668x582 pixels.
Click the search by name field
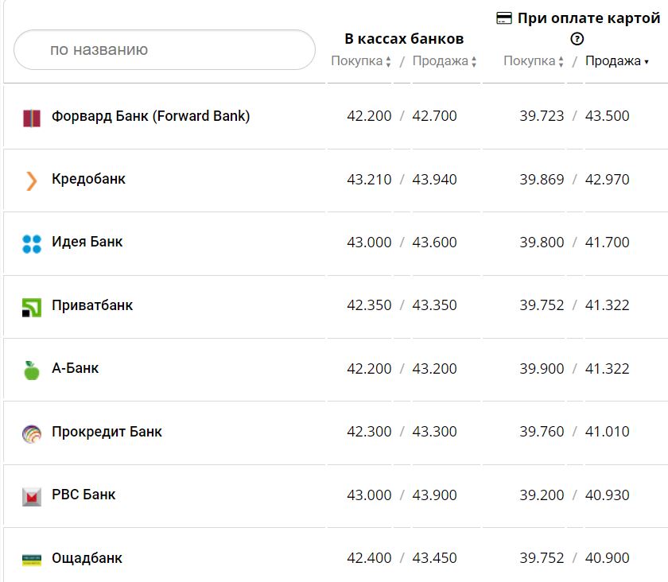165,49
